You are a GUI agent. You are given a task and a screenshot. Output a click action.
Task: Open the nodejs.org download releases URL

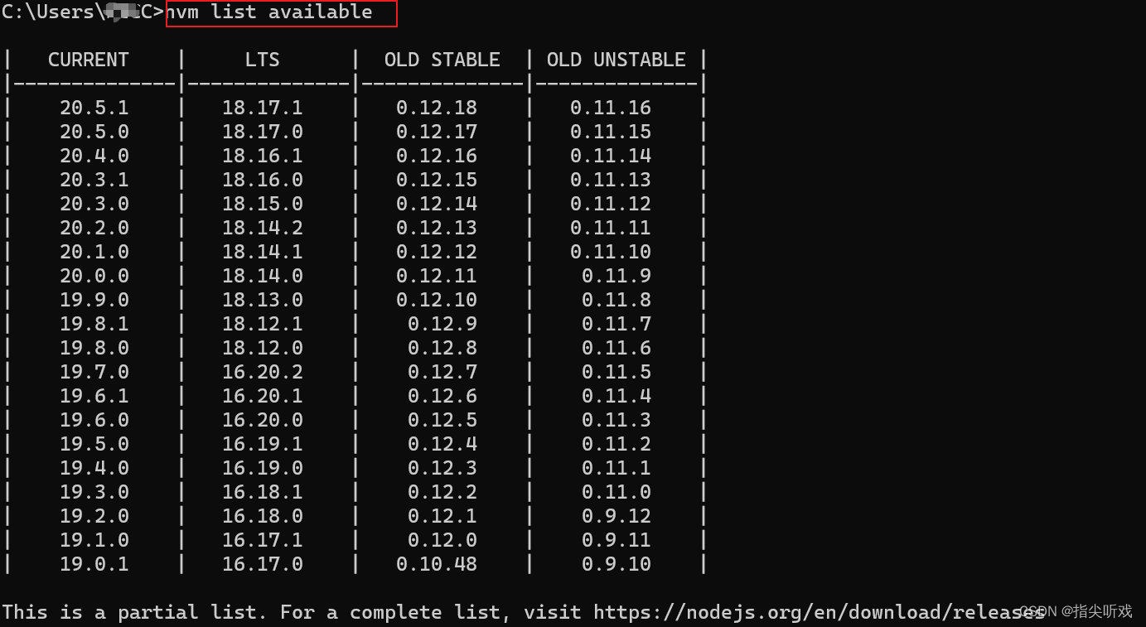click(819, 613)
